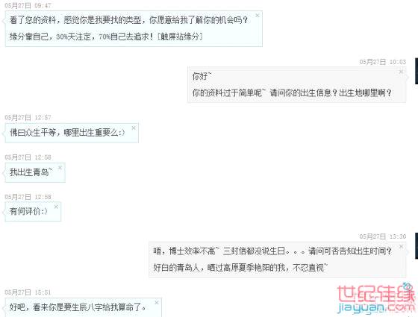Click the 05月27日 13:30 timestamp
Image resolution: width=418 pixels, height=317 pixels.
(x=382, y=236)
